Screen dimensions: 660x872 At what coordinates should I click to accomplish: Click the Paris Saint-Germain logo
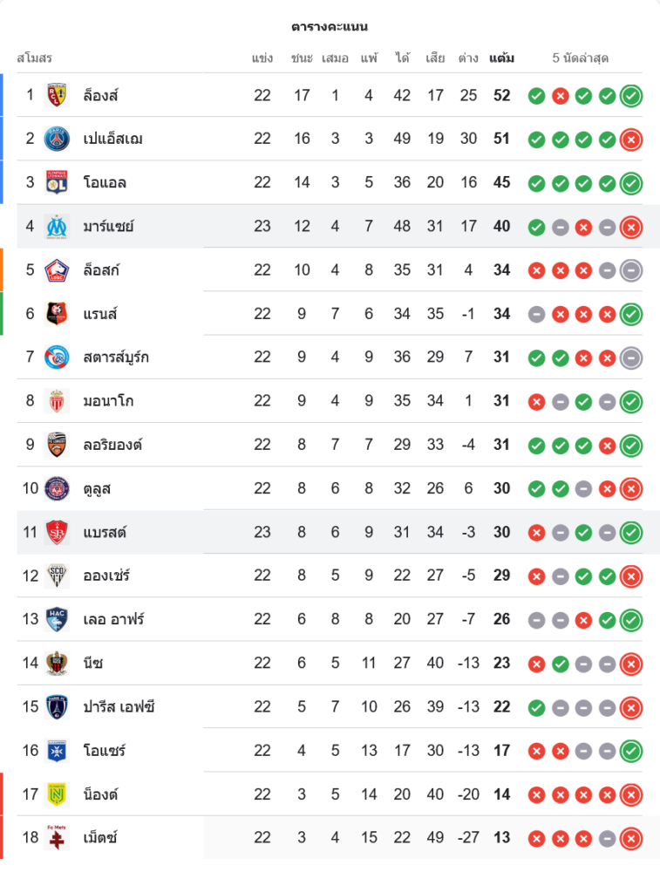58,139
